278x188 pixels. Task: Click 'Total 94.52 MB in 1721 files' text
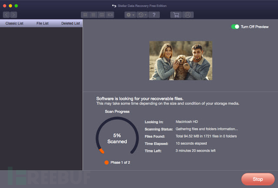click(x=206, y=136)
